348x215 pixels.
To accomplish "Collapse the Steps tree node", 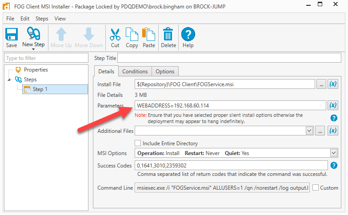I will (9, 80).
